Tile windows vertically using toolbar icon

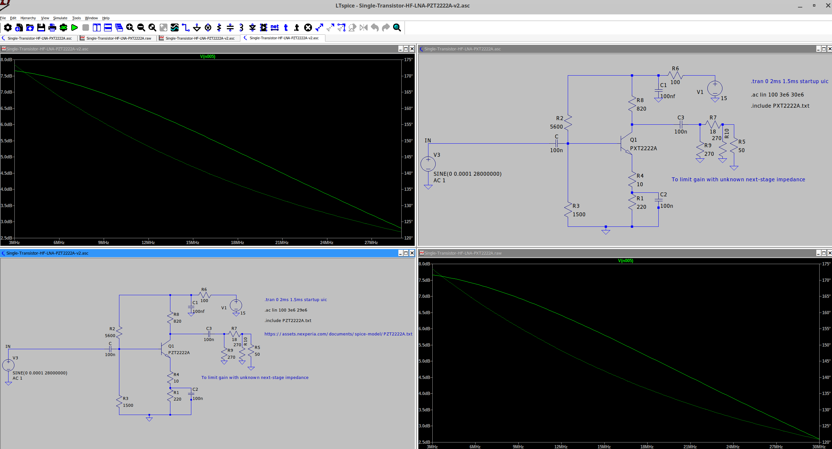point(97,28)
